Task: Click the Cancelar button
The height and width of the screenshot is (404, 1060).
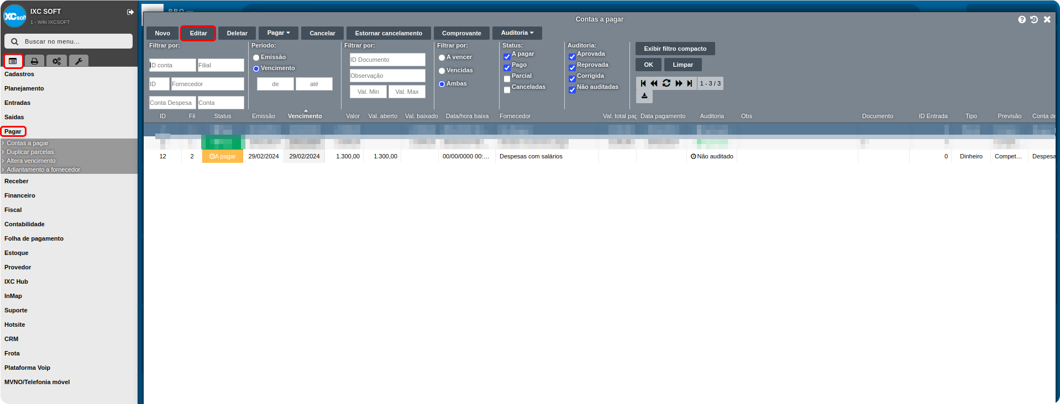Action: [x=322, y=33]
